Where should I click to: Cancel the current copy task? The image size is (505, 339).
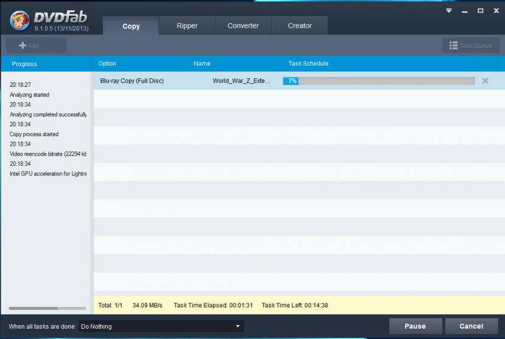coord(471,326)
